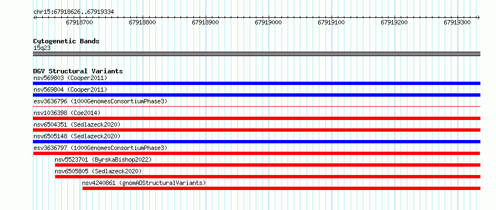Click the 15q23 band label

(42, 48)
